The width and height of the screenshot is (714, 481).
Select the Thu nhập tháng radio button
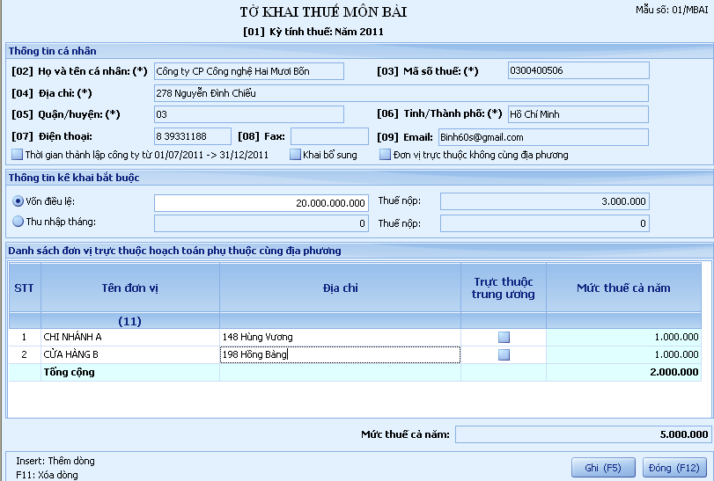pos(18,222)
